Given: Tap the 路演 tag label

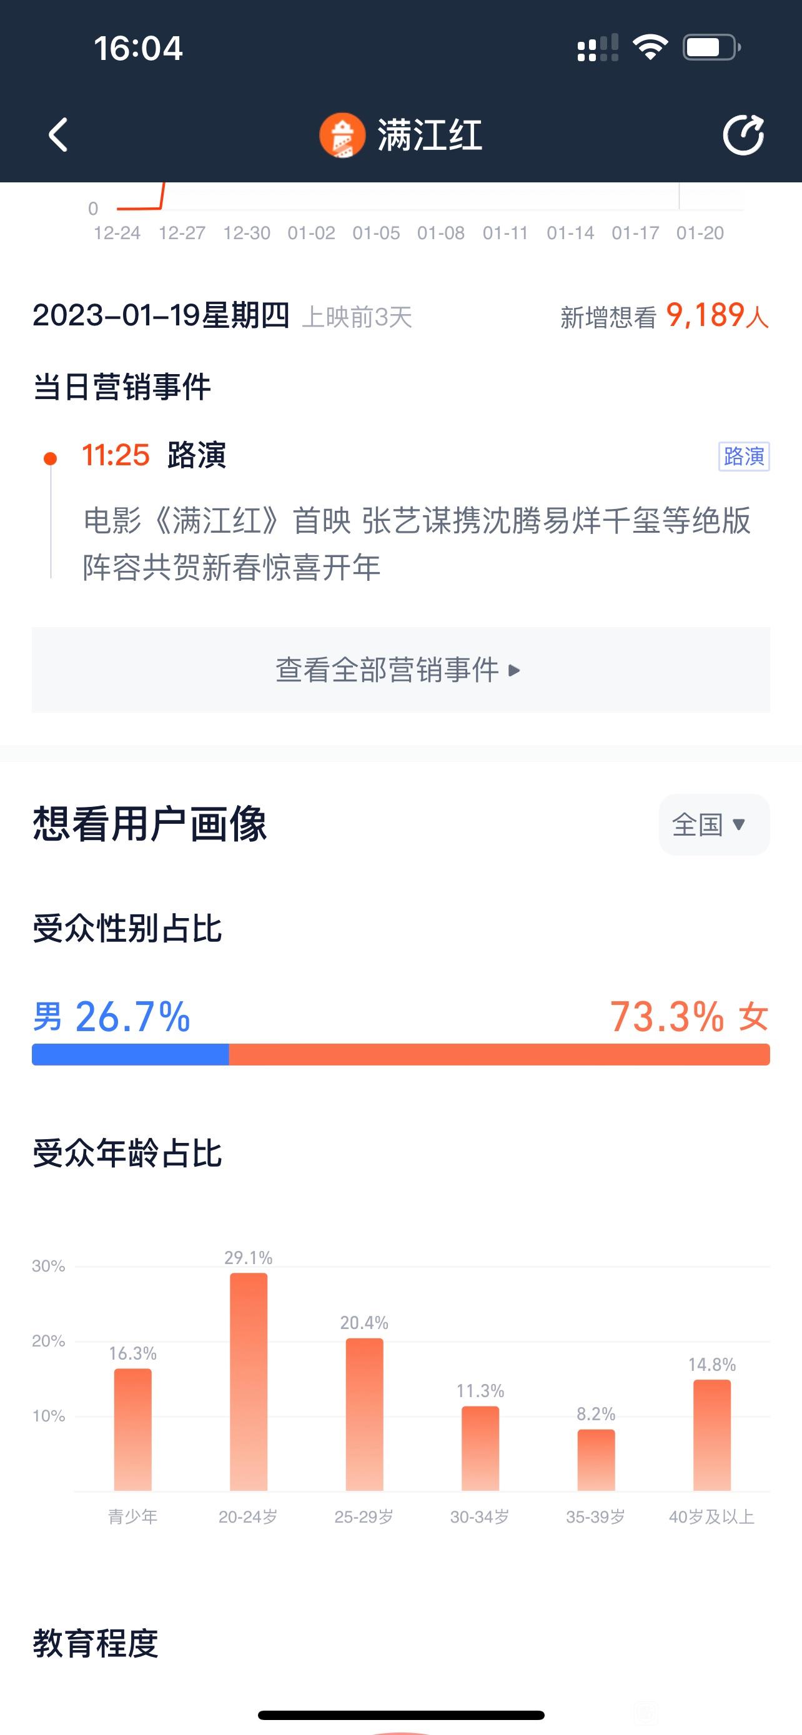Looking at the screenshot, I should click(x=744, y=457).
